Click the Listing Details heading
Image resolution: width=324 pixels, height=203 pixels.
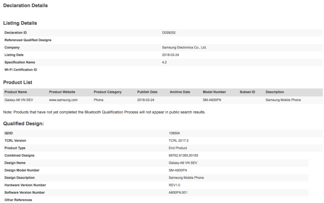coord(20,23)
